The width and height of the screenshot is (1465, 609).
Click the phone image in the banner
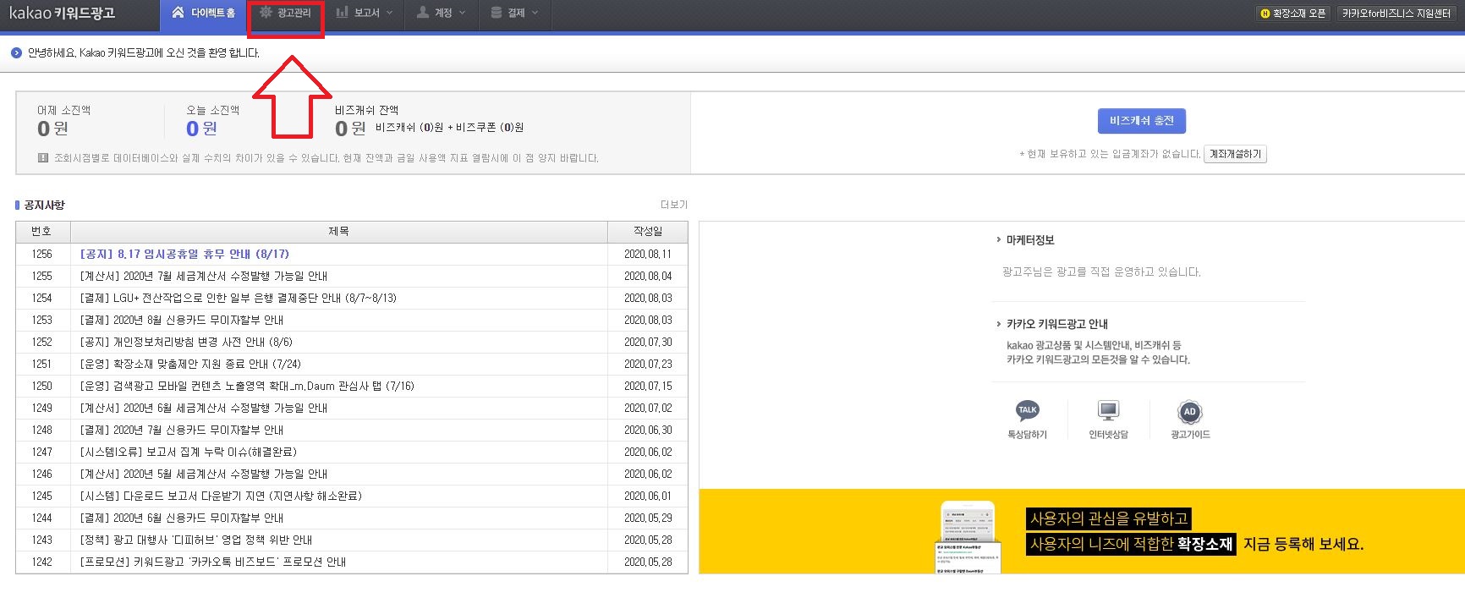968,538
